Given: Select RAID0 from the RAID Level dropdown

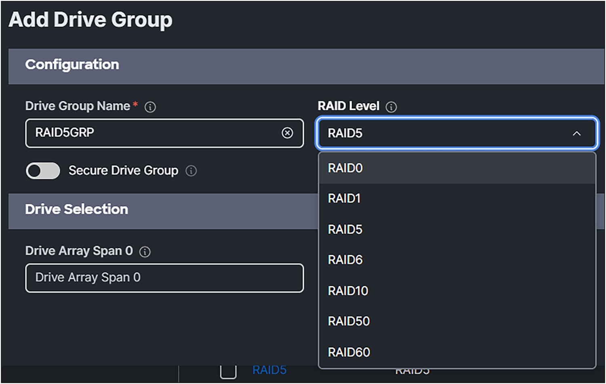Looking at the screenshot, I should point(345,168).
